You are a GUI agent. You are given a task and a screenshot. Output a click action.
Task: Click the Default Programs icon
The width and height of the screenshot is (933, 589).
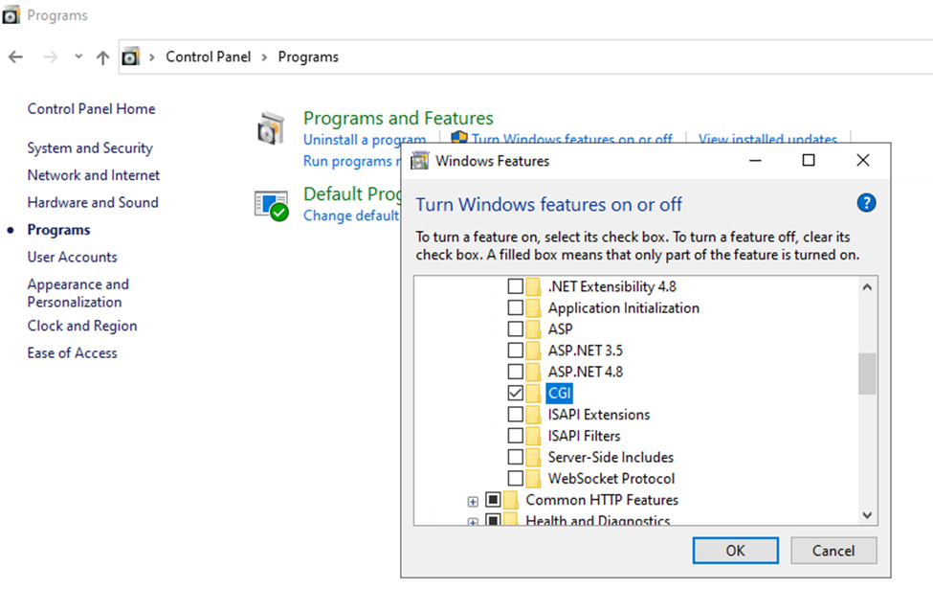coord(272,206)
